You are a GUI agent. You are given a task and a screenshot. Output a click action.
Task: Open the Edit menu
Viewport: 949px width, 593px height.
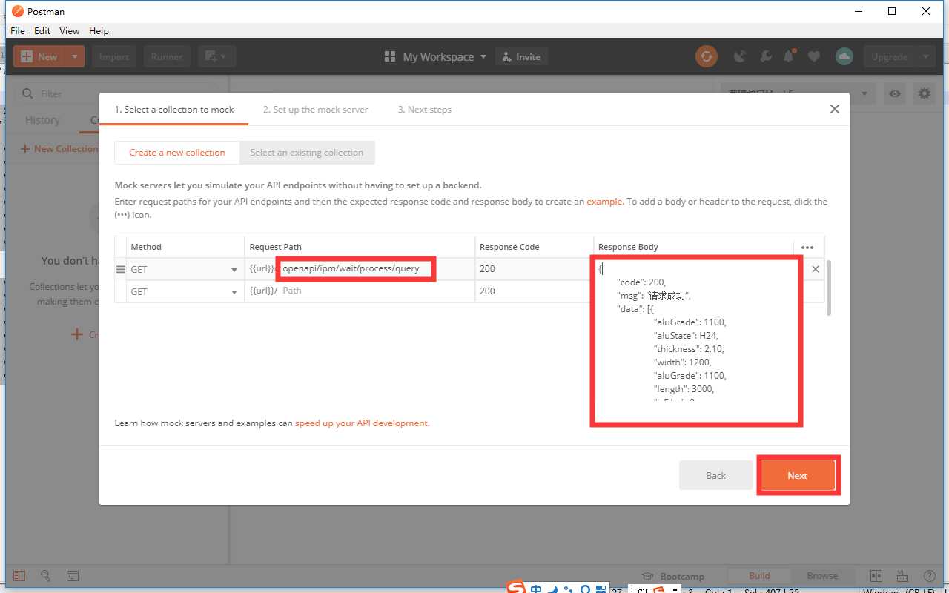pos(42,30)
